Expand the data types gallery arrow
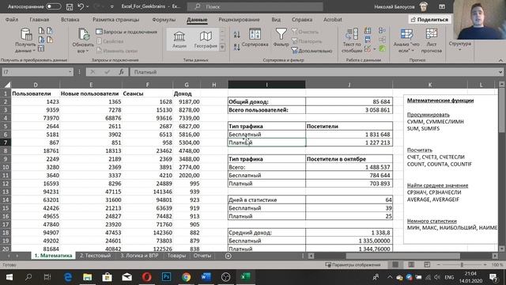 point(222,47)
